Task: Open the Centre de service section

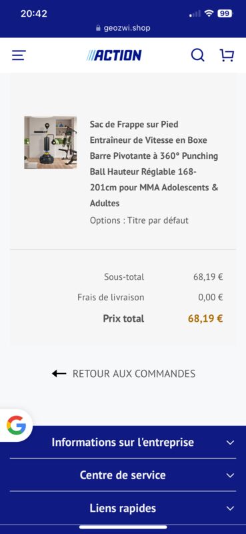Action: 123,475
